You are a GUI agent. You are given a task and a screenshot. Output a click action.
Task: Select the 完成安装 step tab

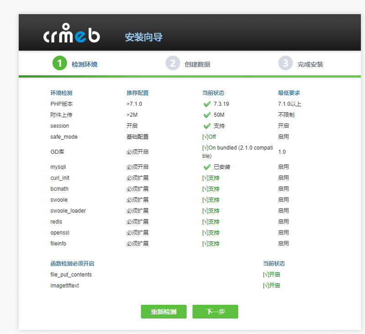click(x=310, y=64)
